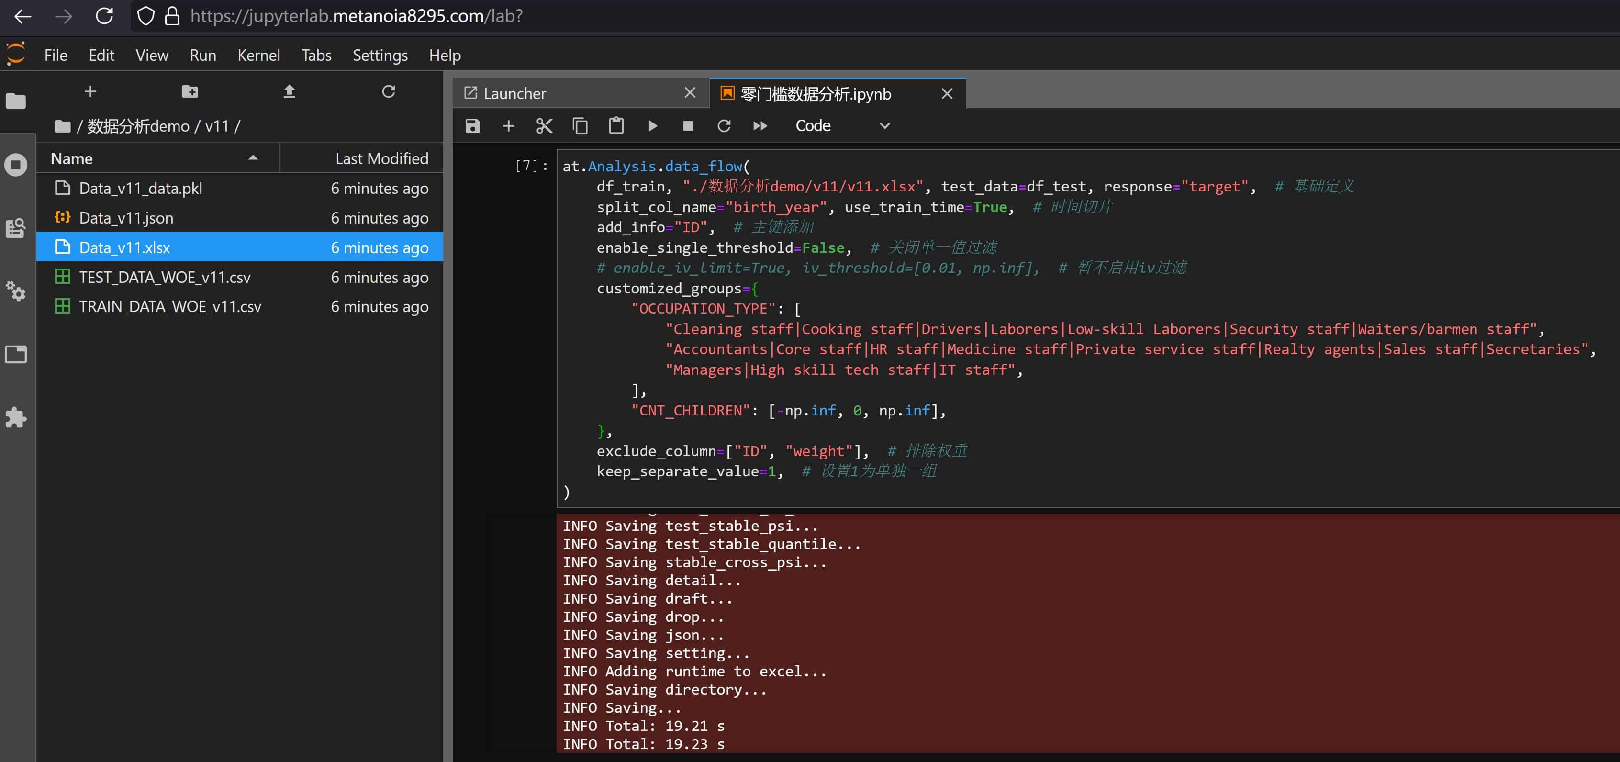The height and width of the screenshot is (762, 1620).
Task: Run the selected cell
Action: click(x=653, y=126)
